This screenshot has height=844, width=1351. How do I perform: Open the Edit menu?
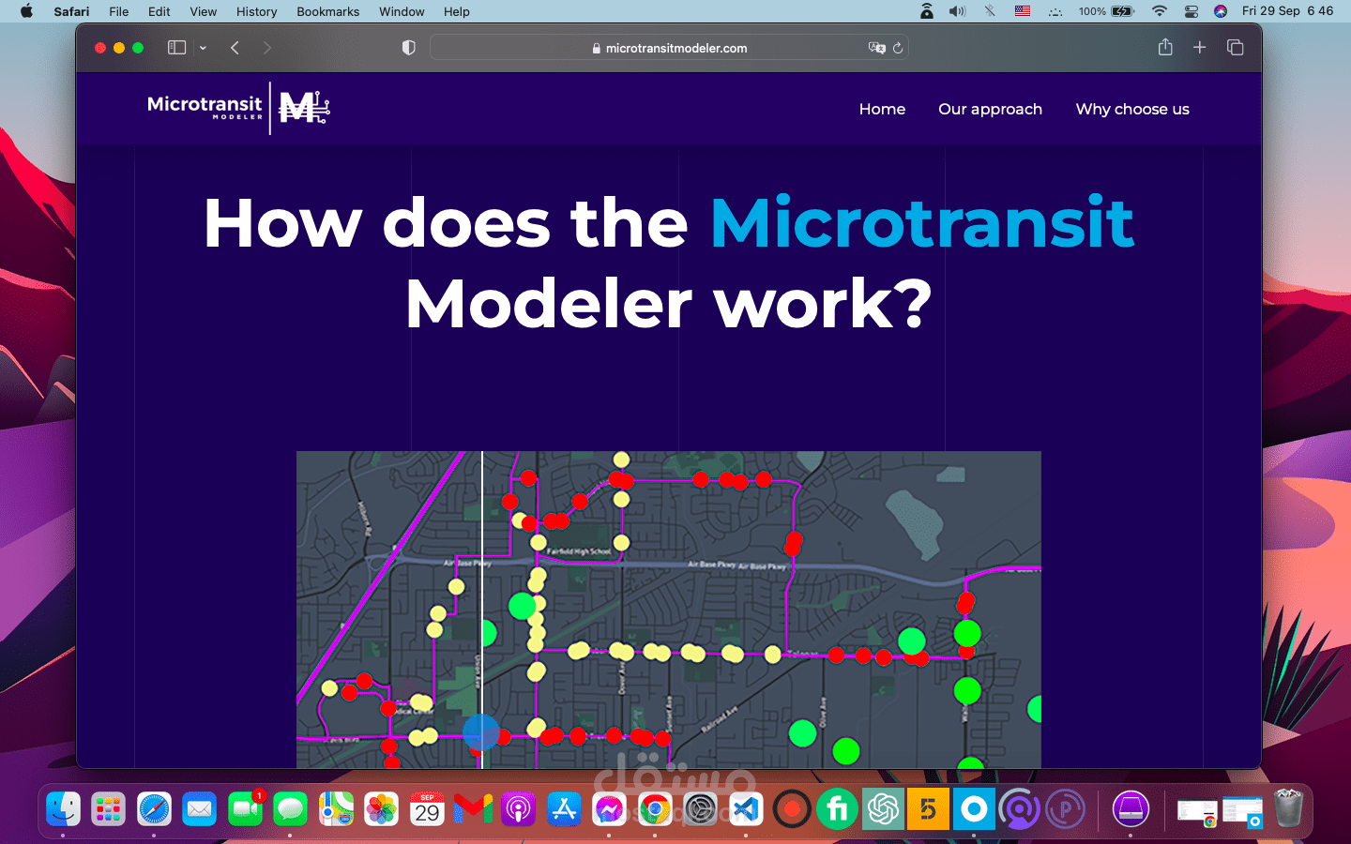(x=159, y=11)
